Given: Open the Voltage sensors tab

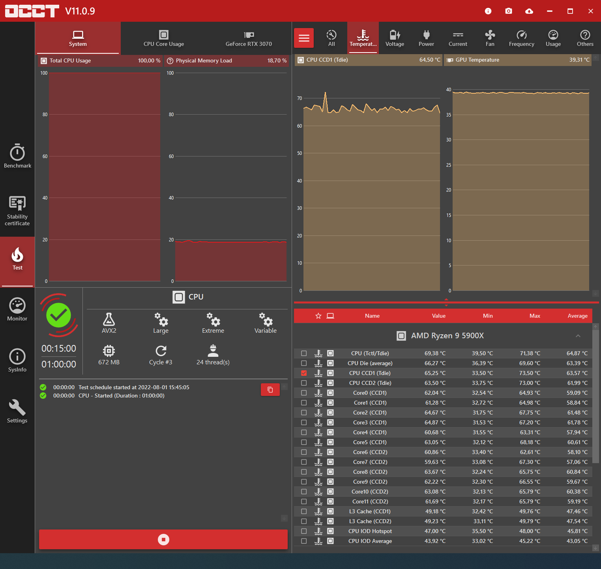Looking at the screenshot, I should (x=395, y=38).
